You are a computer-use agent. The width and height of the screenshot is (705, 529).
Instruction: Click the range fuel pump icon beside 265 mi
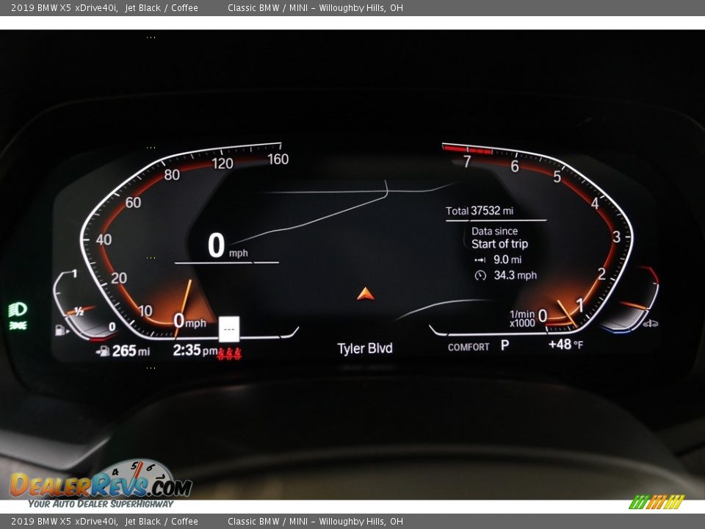click(x=103, y=351)
